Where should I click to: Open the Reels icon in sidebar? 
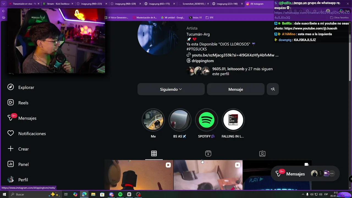[10, 103]
